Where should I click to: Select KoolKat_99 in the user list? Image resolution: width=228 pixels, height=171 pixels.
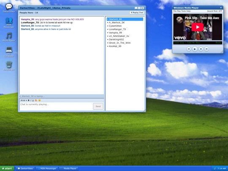[x=125, y=46]
